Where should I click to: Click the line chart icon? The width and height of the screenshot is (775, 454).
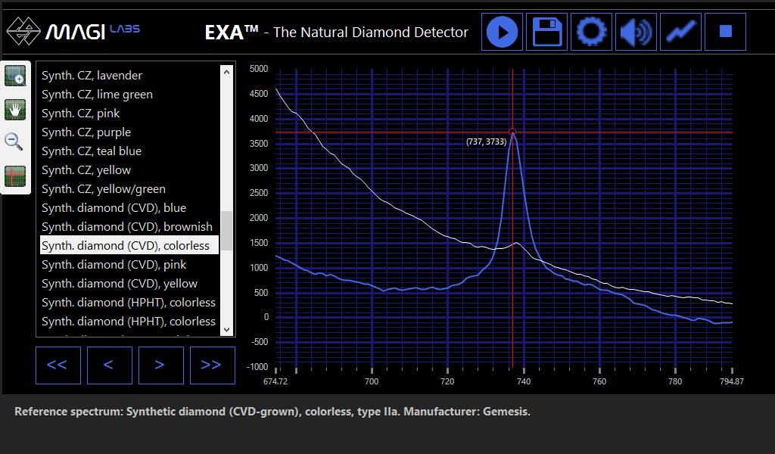[x=680, y=32]
